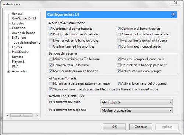Select Configuración UI in the tree
The width and height of the screenshot is (184, 135).
pos(24,18)
